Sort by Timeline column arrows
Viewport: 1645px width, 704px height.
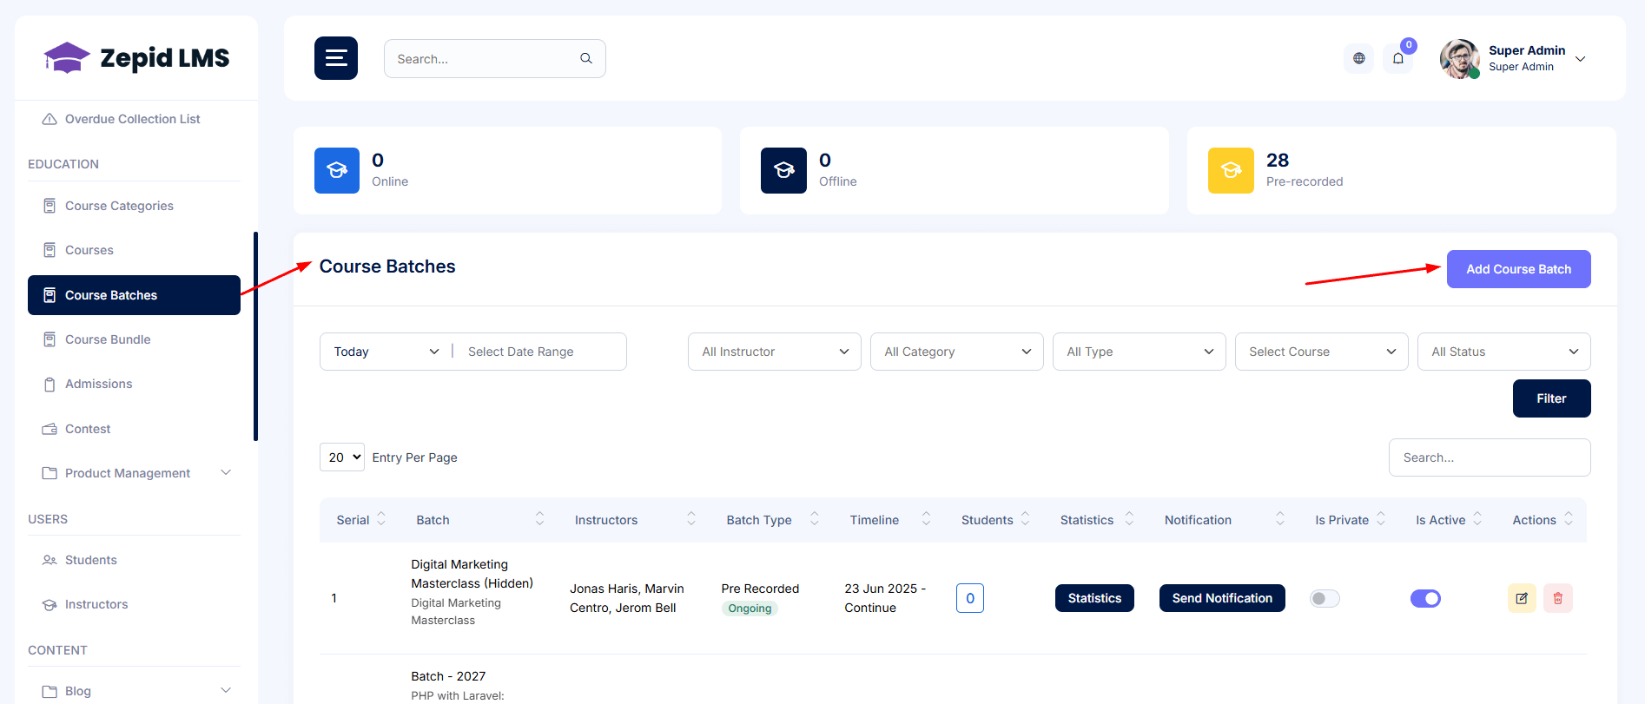tap(926, 519)
